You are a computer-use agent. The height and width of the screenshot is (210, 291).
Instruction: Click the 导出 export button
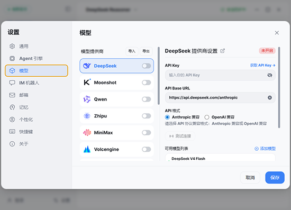(146, 51)
